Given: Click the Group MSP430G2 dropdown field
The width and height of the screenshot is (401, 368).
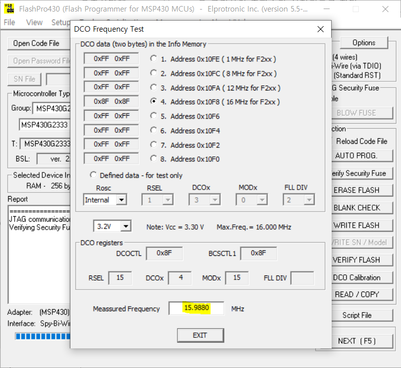Looking at the screenshot, I should (51, 109).
